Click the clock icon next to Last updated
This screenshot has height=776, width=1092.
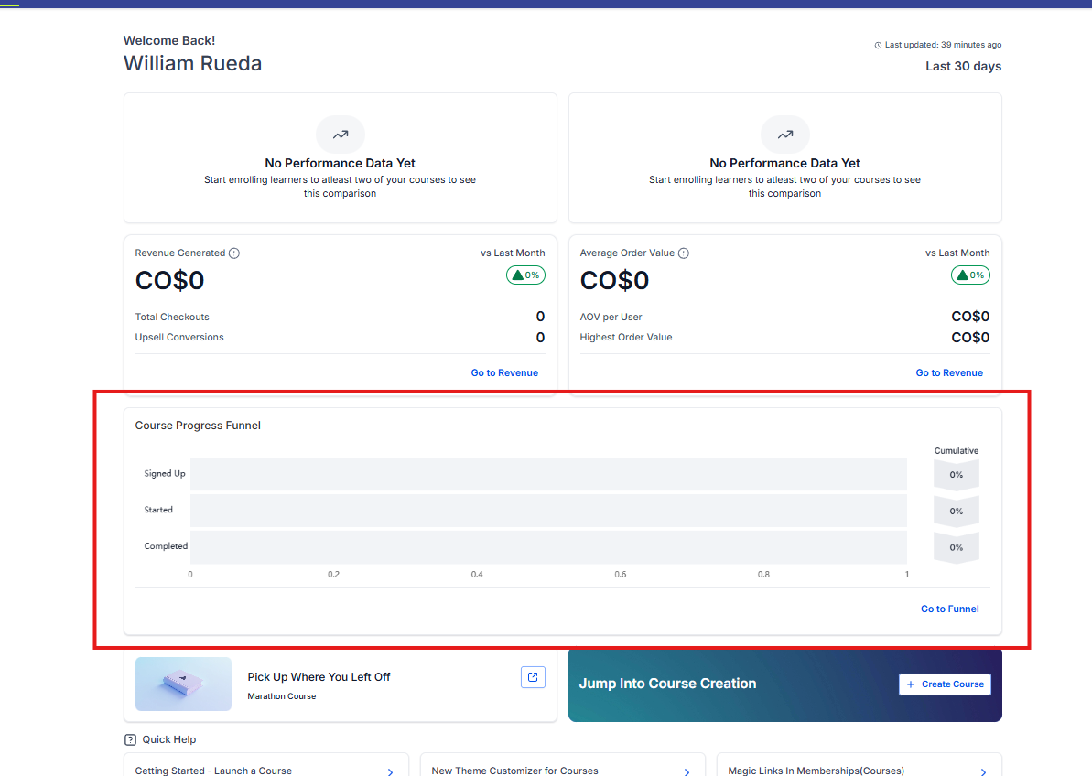point(878,45)
